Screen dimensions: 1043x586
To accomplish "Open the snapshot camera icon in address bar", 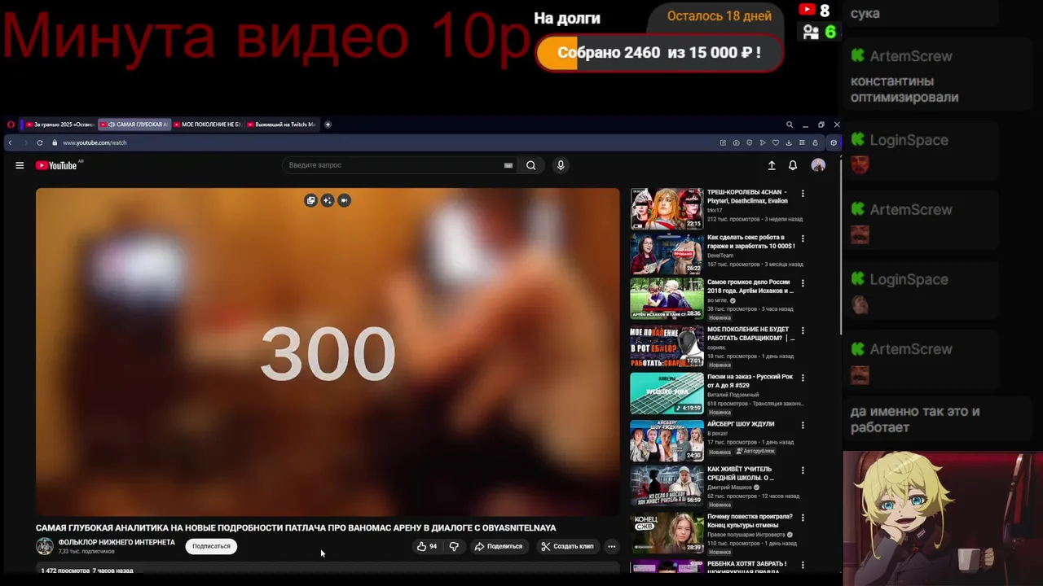I will coord(736,142).
